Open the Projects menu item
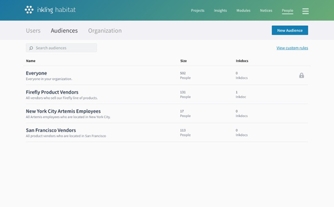 [x=197, y=11]
